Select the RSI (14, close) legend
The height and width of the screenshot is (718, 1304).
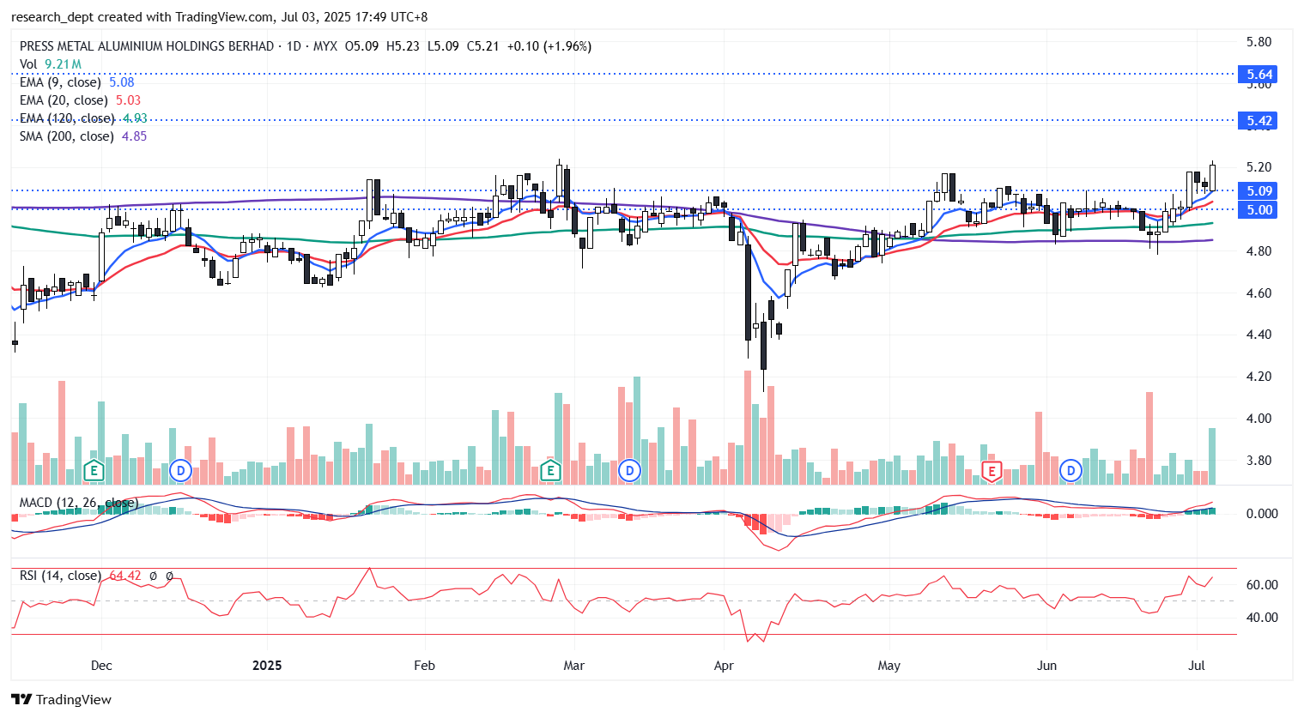(60, 576)
